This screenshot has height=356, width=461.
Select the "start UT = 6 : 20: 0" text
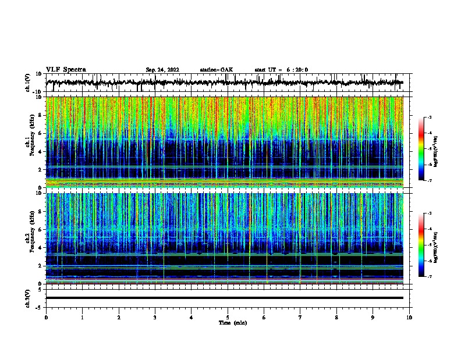click(x=281, y=70)
